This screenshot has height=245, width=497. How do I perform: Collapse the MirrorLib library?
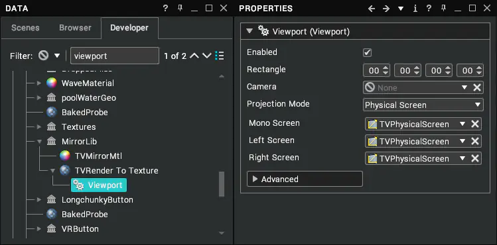click(39, 142)
